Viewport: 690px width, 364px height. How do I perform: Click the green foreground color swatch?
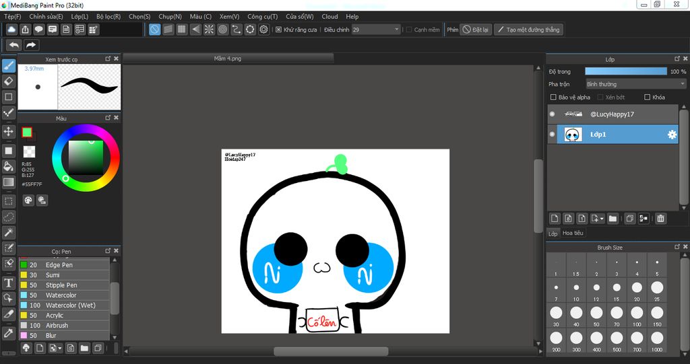pyautogui.click(x=27, y=133)
